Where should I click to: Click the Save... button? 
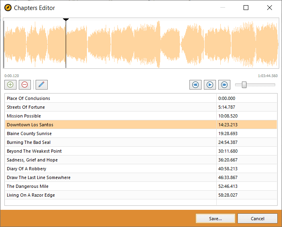[x=215, y=218]
